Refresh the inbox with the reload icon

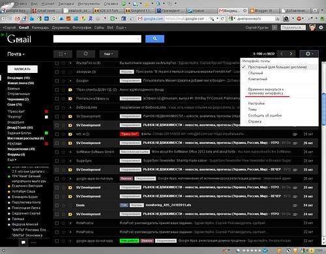coord(85,54)
